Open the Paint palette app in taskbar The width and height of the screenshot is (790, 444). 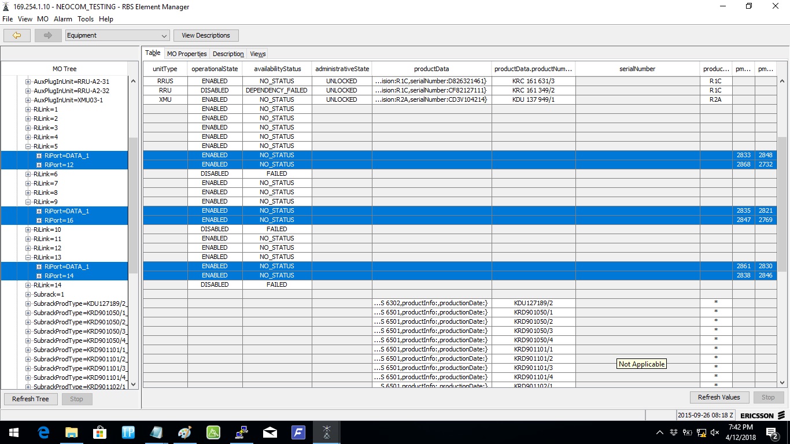pyautogui.click(x=185, y=432)
